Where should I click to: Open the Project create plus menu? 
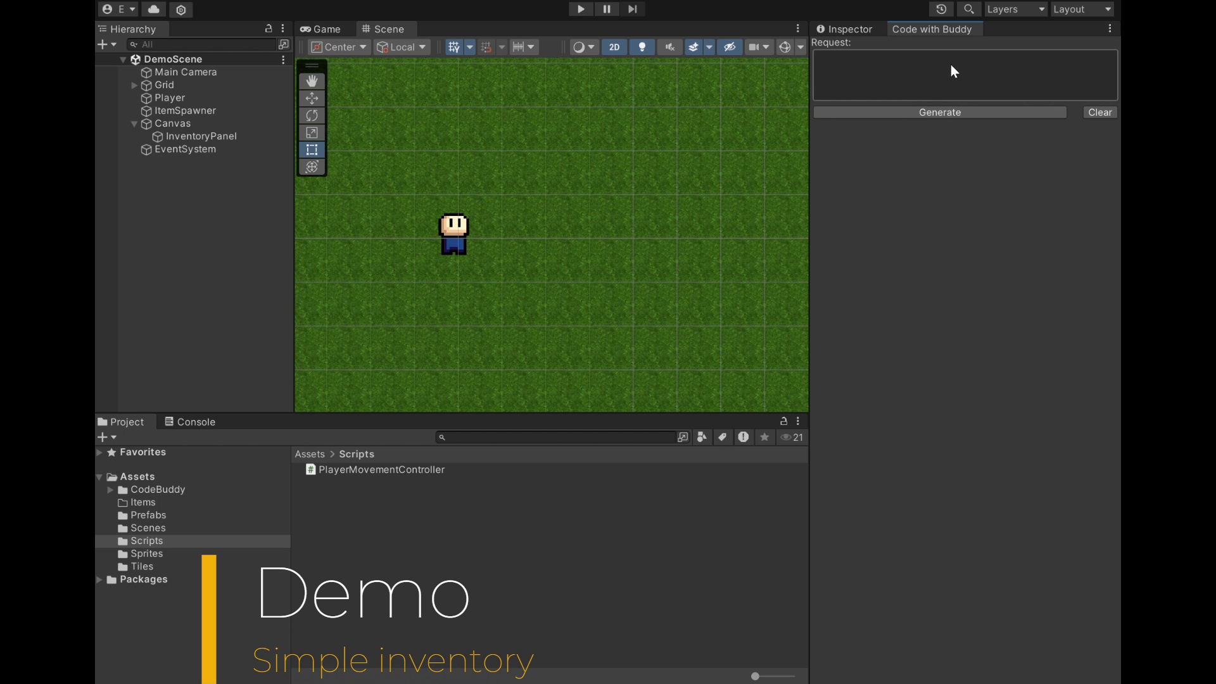pyautogui.click(x=106, y=437)
